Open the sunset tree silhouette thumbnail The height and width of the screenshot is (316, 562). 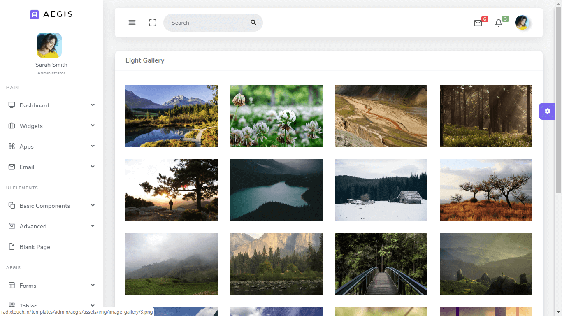coord(172,190)
